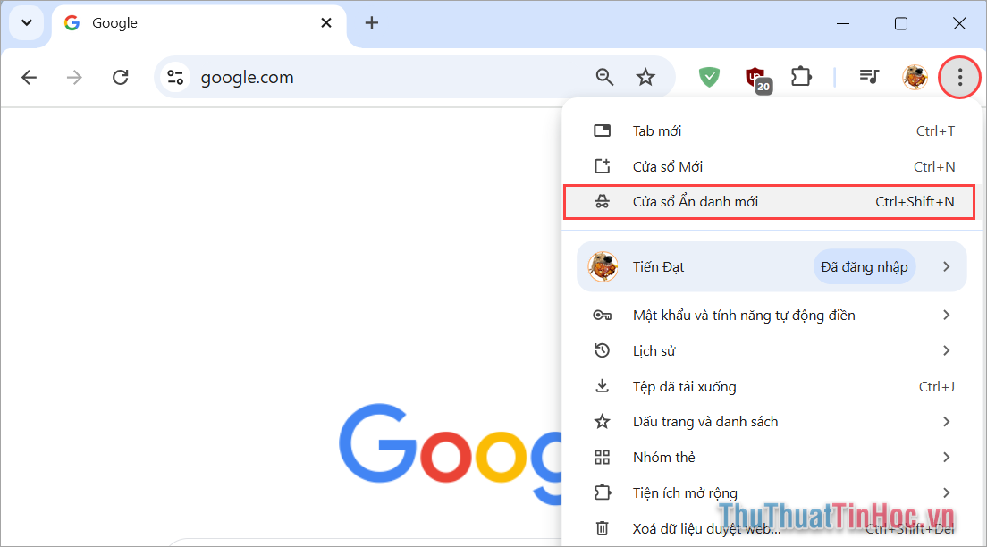Open site settings via the tune icon
The height and width of the screenshot is (547, 987).
(175, 77)
